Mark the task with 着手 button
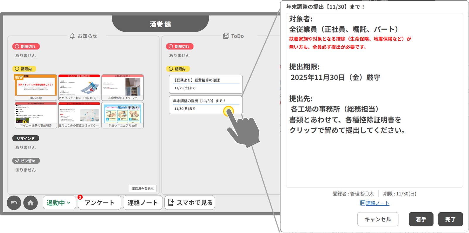This screenshot has width=469, height=233. pyautogui.click(x=421, y=219)
